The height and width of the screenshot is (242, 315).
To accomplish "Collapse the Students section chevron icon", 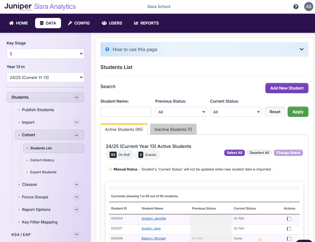I will click(x=76, y=97).
